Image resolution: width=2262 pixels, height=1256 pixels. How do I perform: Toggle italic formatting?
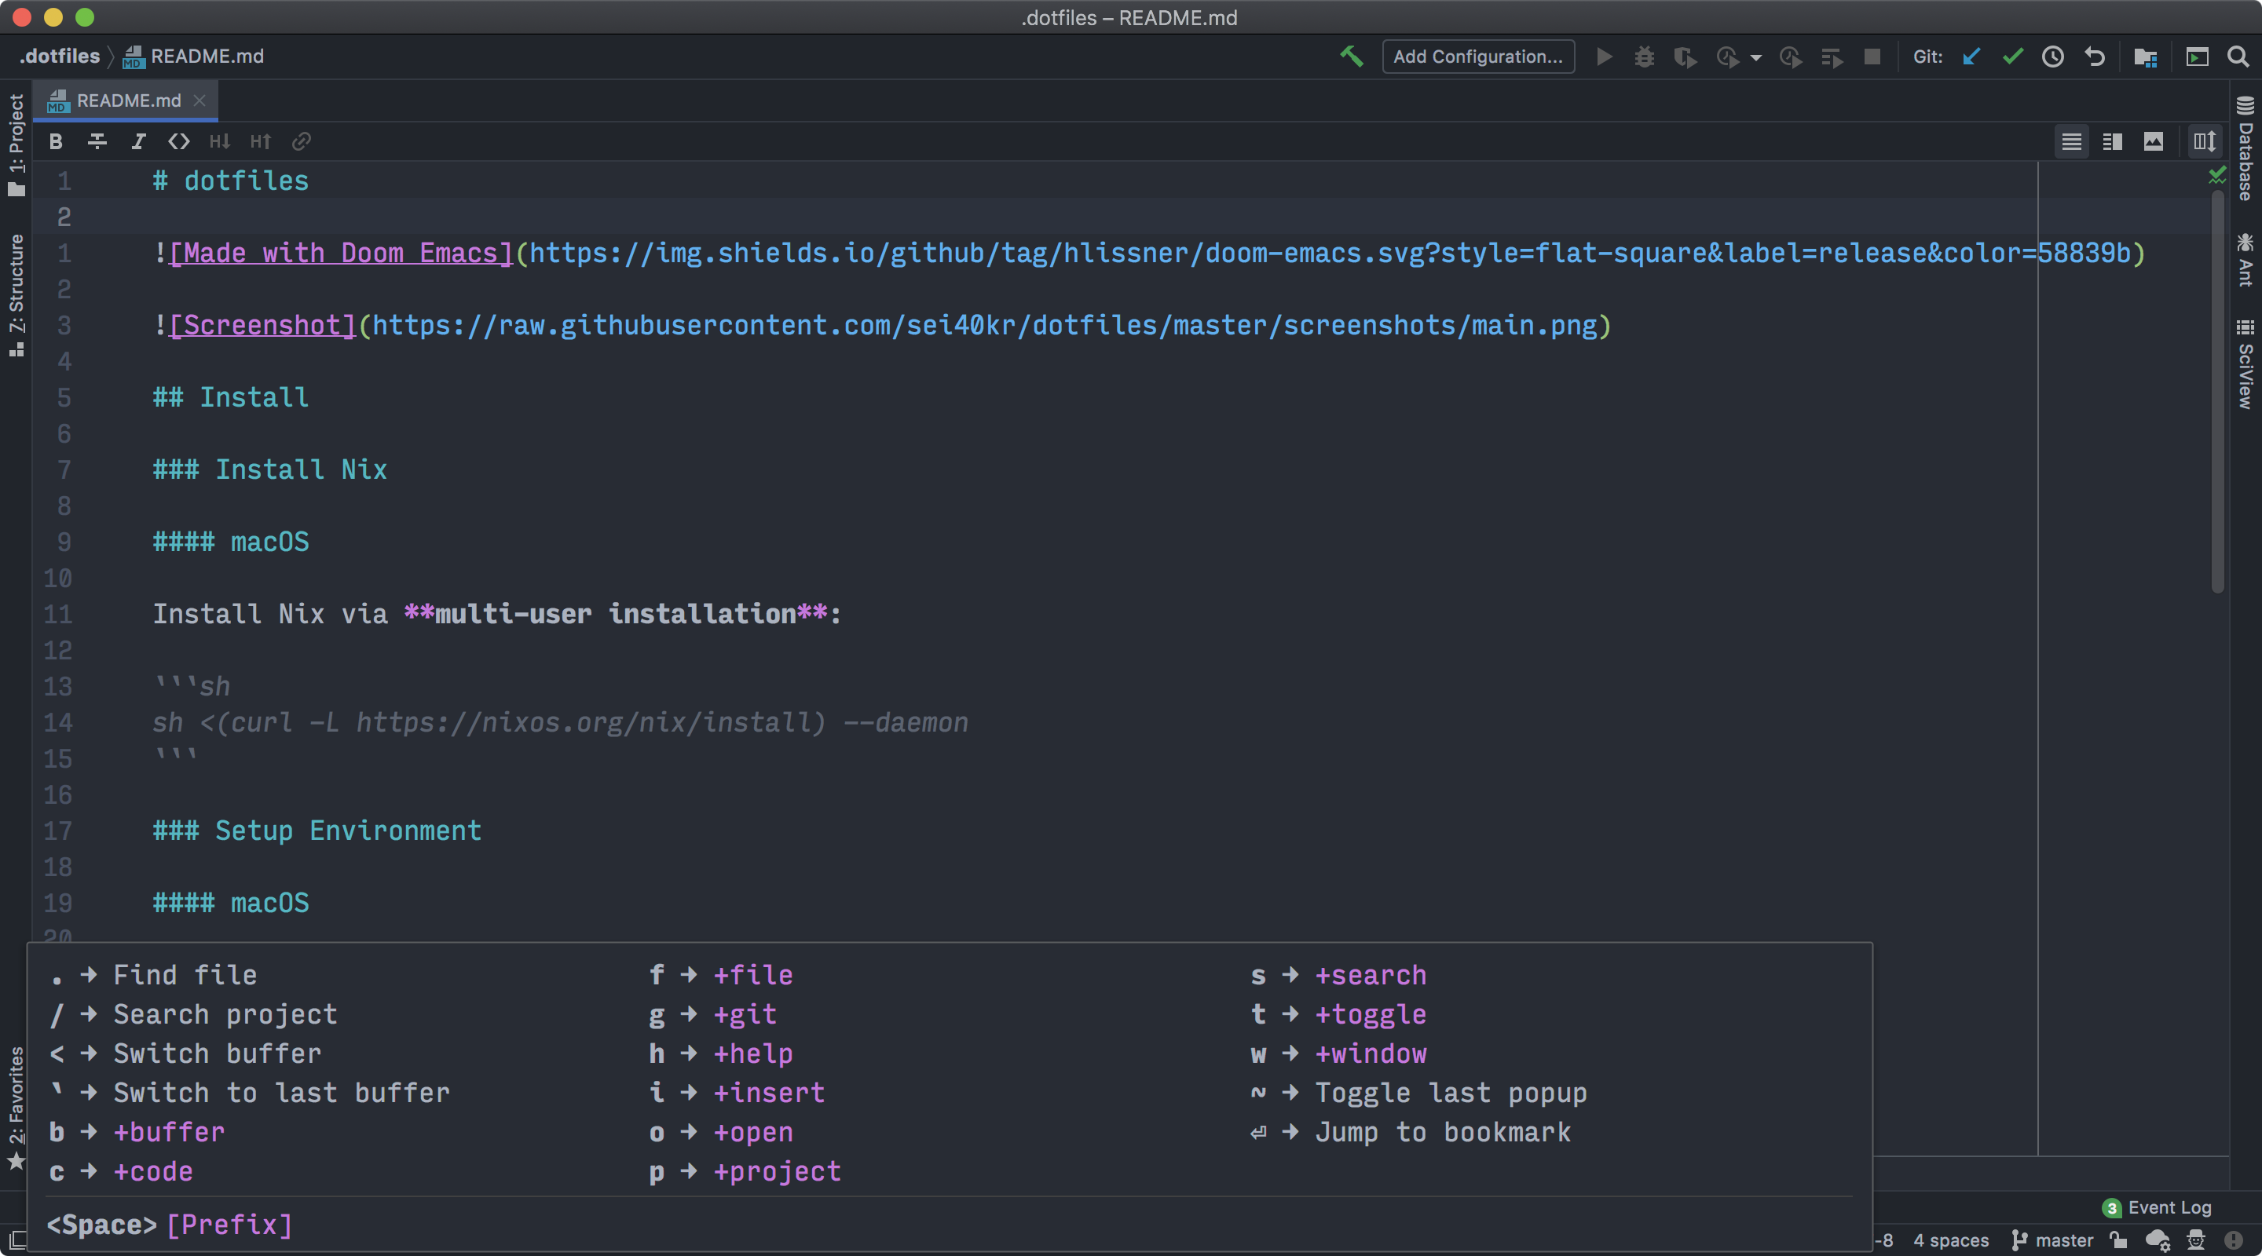(139, 141)
